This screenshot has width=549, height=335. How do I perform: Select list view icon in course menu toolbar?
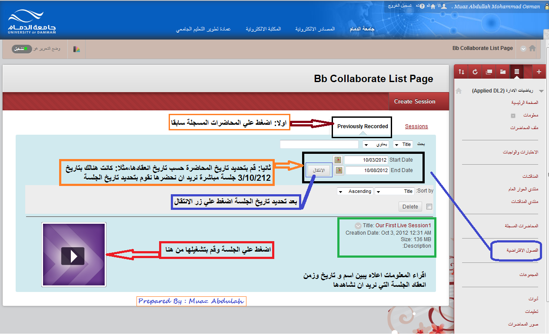pos(516,72)
